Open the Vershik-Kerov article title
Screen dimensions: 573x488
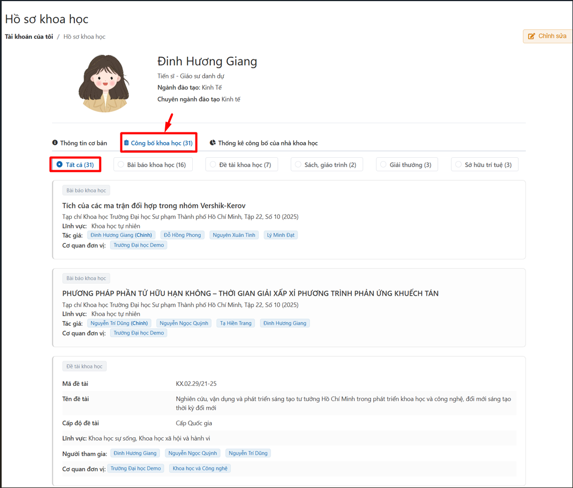(154, 206)
